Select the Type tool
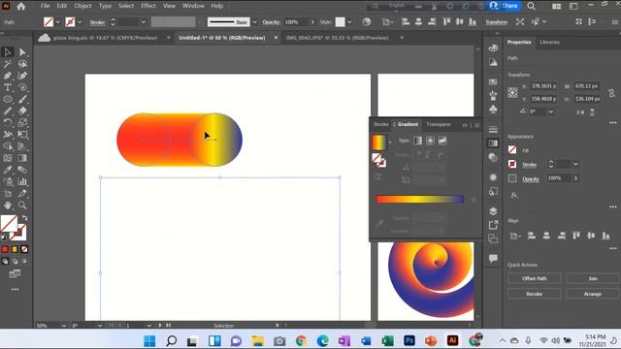Screen dimensions: 621x349 (8, 87)
